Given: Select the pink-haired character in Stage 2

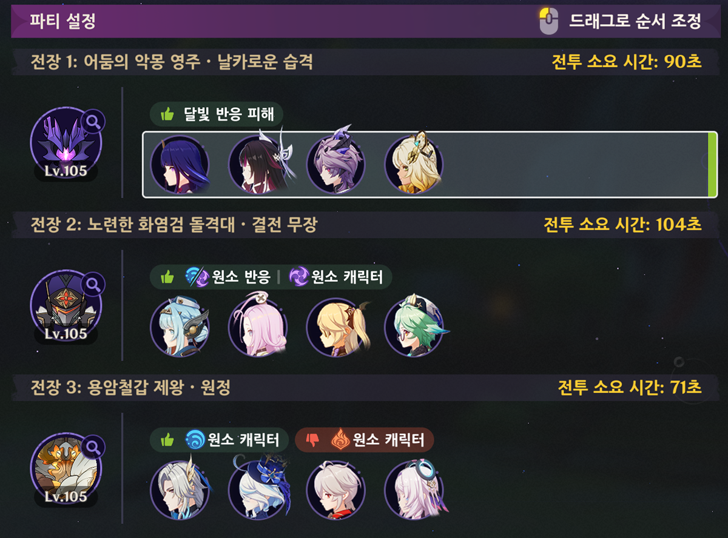Looking at the screenshot, I should point(258,325).
